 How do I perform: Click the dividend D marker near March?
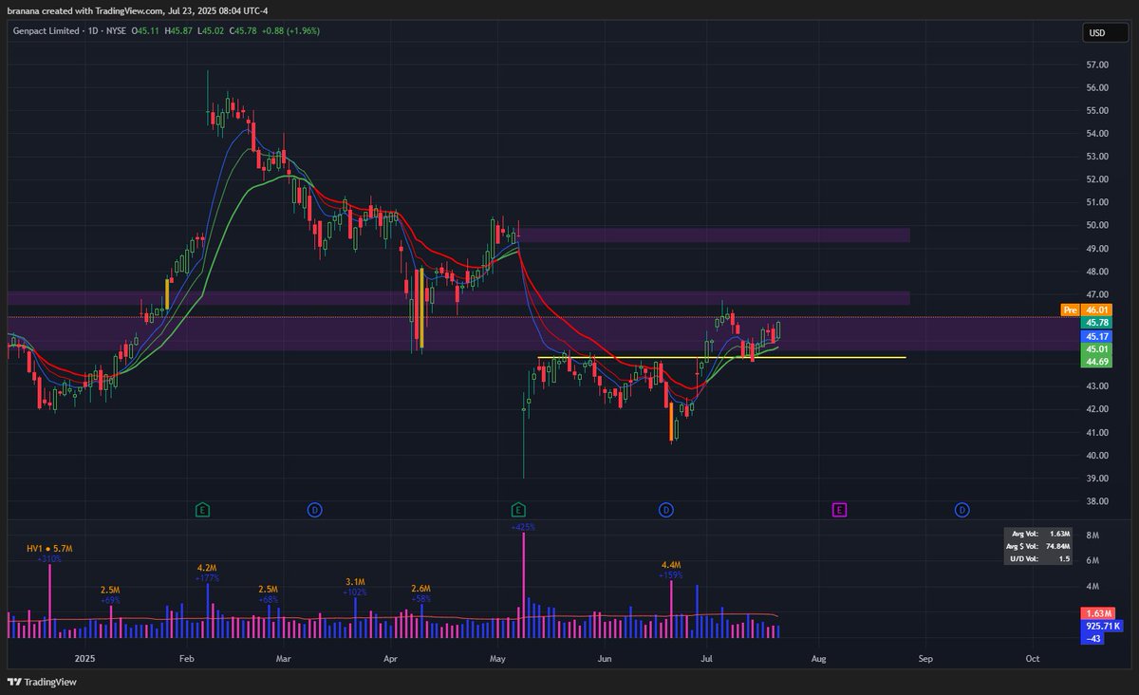coord(314,510)
